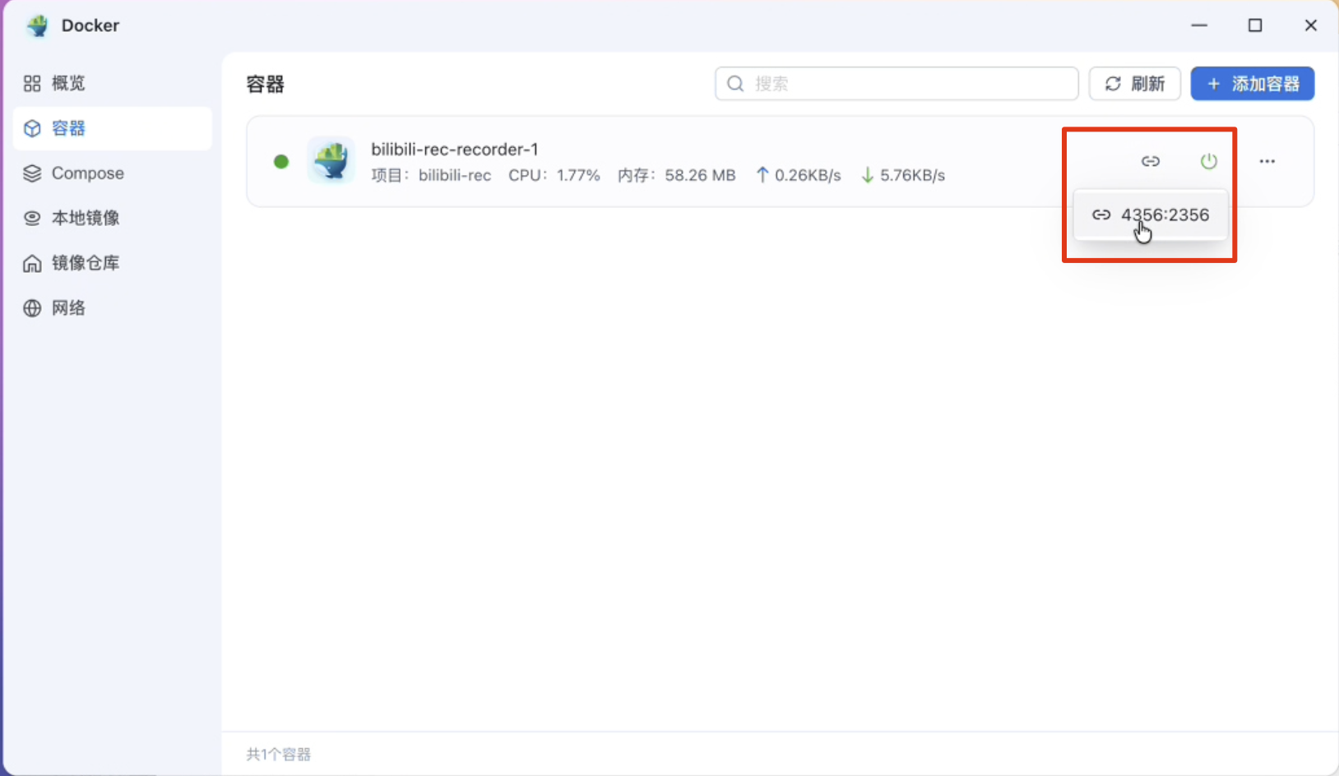Click the globe icon beside 网络

[32, 308]
